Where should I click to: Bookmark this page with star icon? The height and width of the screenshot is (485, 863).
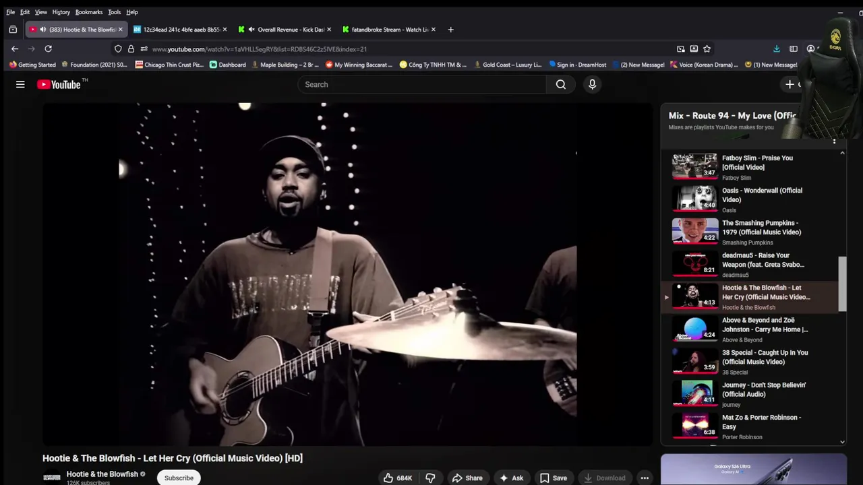[707, 48]
